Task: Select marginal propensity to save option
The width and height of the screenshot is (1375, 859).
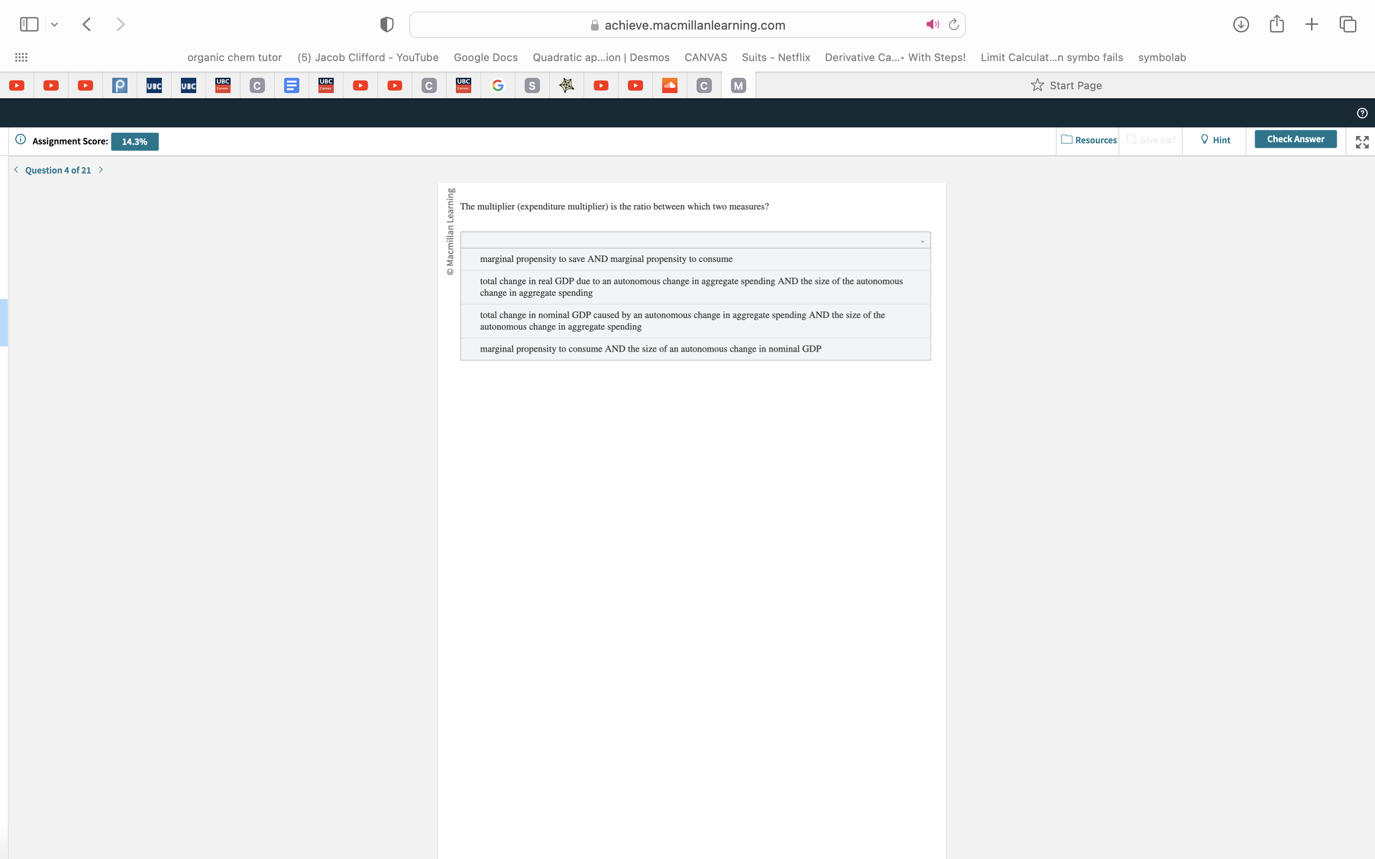Action: click(x=606, y=259)
